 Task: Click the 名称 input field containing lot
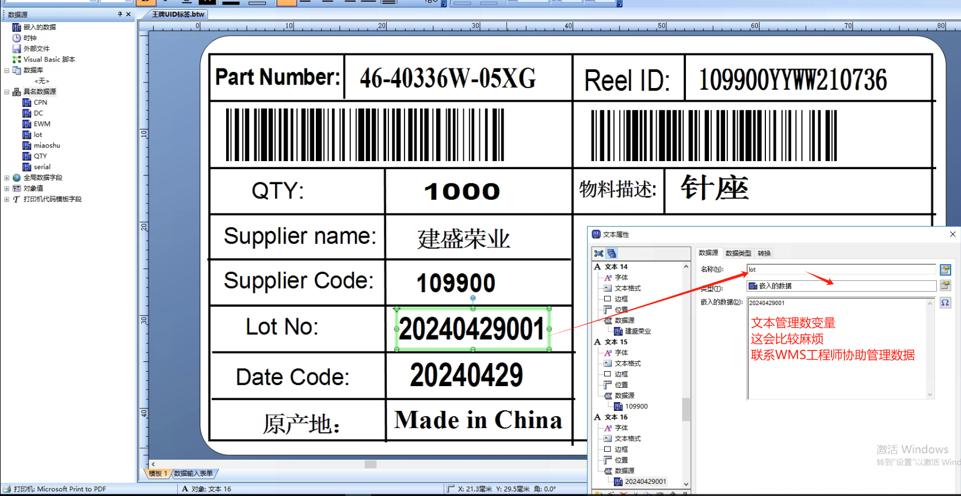[x=840, y=269]
